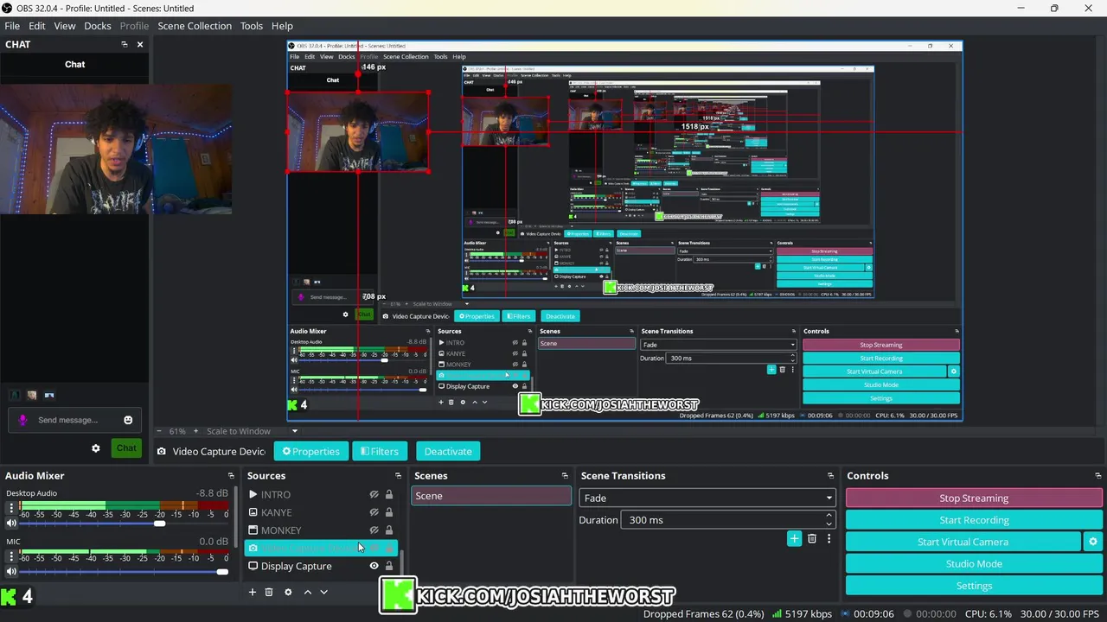
Task: Toggle visibility of the KANYE source
Action: coord(374,512)
